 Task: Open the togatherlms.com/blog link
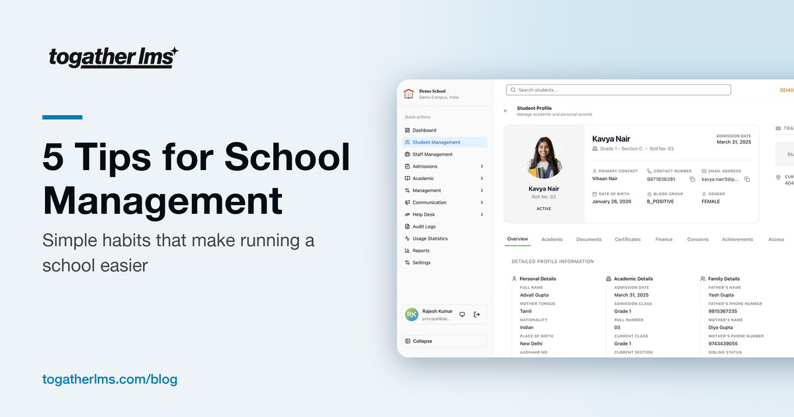[x=110, y=380]
